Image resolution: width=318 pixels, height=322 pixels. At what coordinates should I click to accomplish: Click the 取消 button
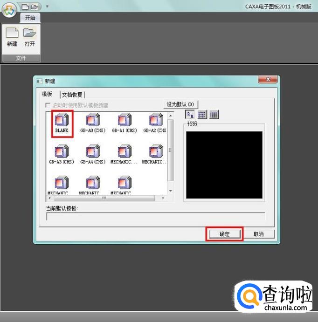pos(259,234)
